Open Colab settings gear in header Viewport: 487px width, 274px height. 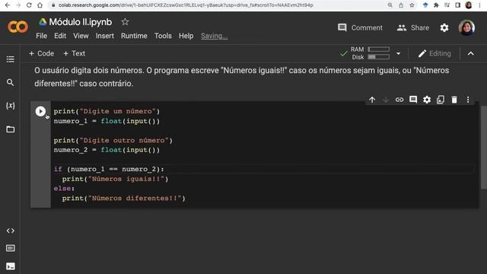[444, 28]
